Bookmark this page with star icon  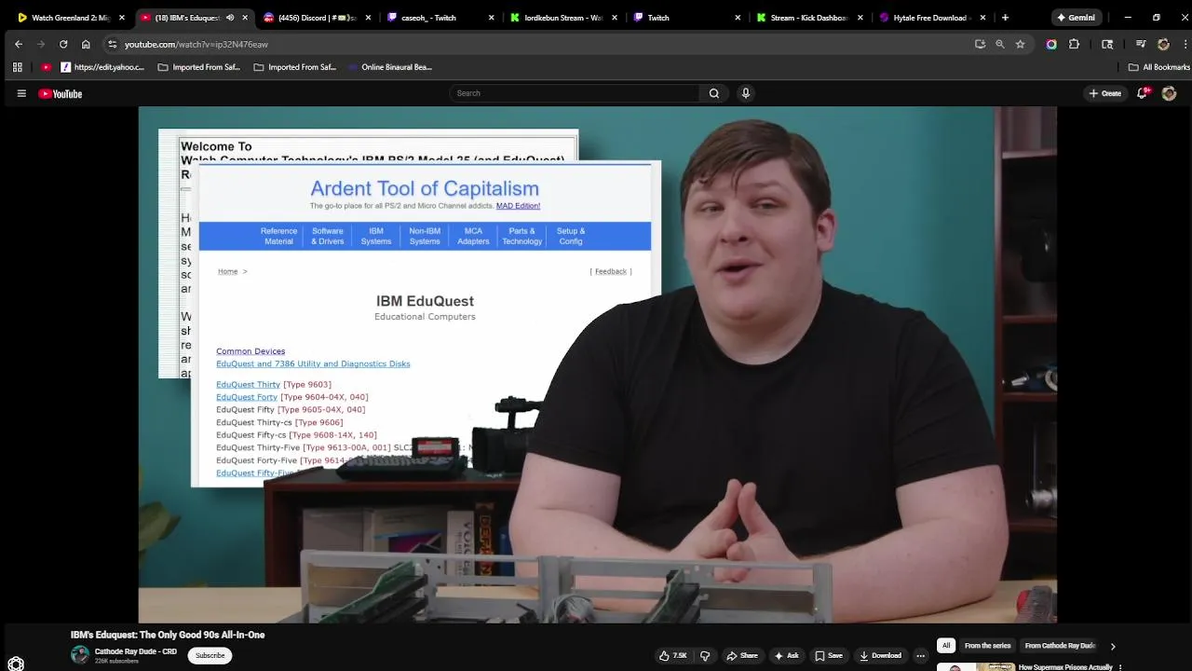1020,44
